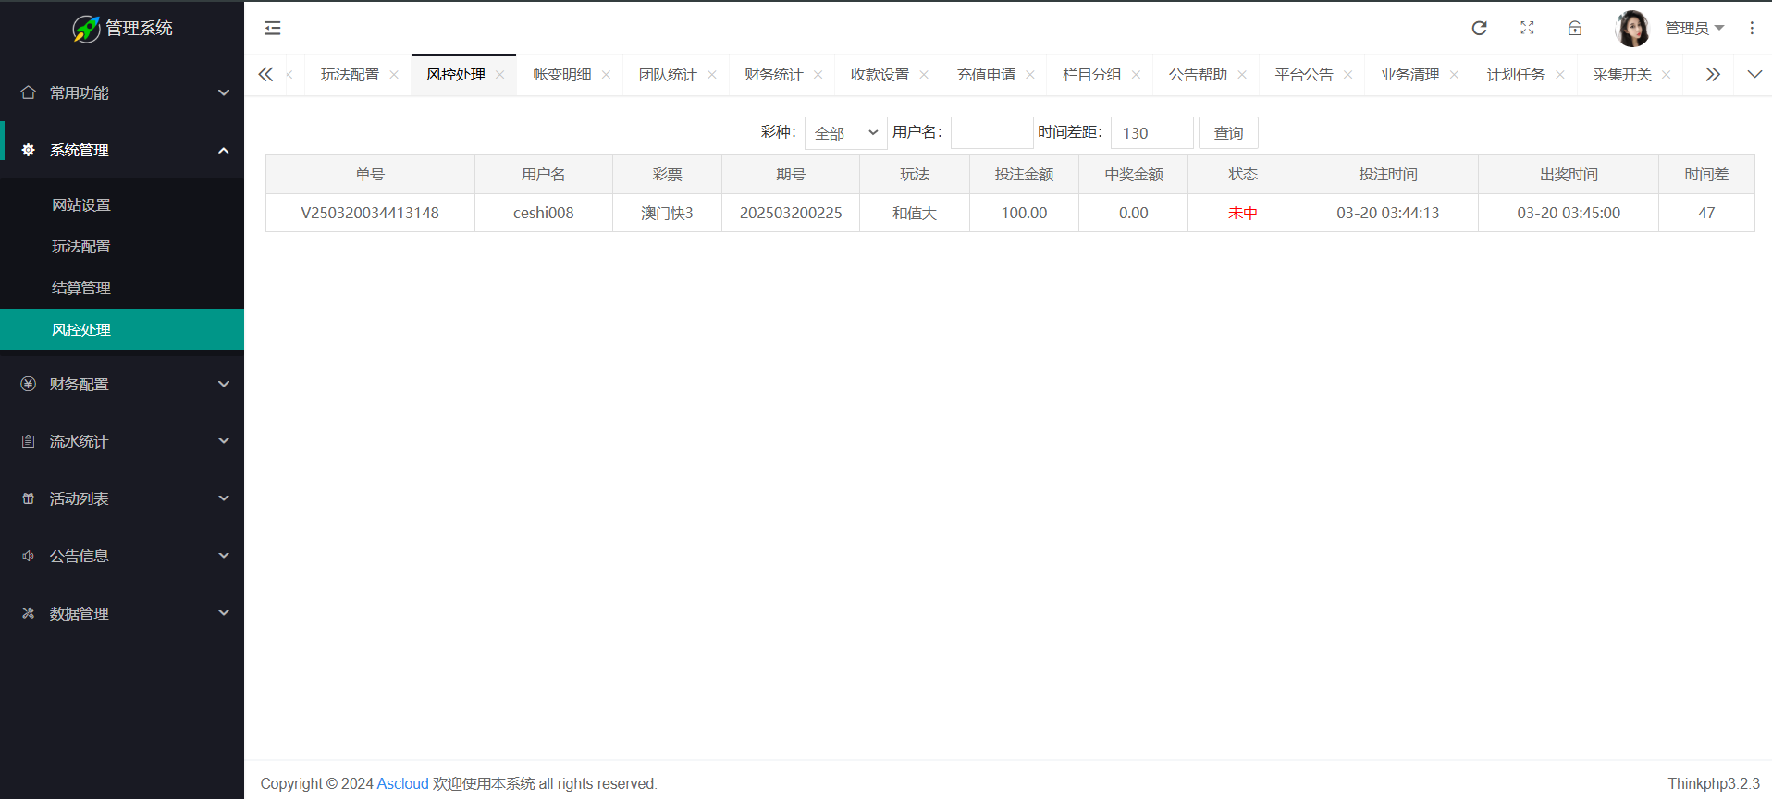
Task: Expand the 活动列表 sidebar menu
Action: (122, 498)
